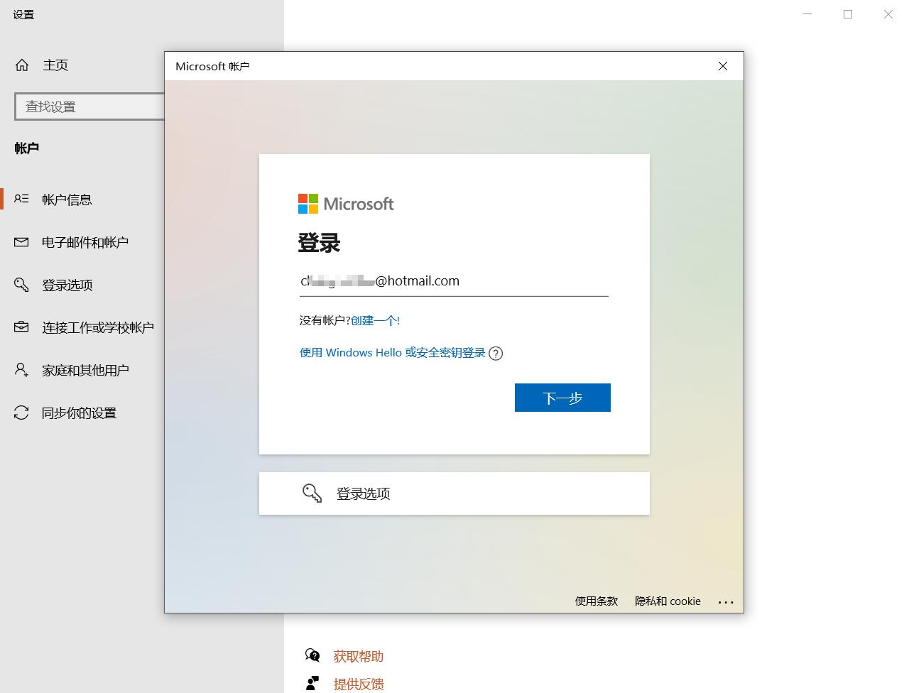Click the envelope icon for 电子邮件和帐户

tap(20, 242)
